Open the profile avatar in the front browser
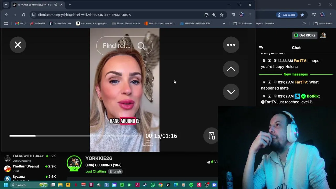336x189 pixels. tap(242, 15)
